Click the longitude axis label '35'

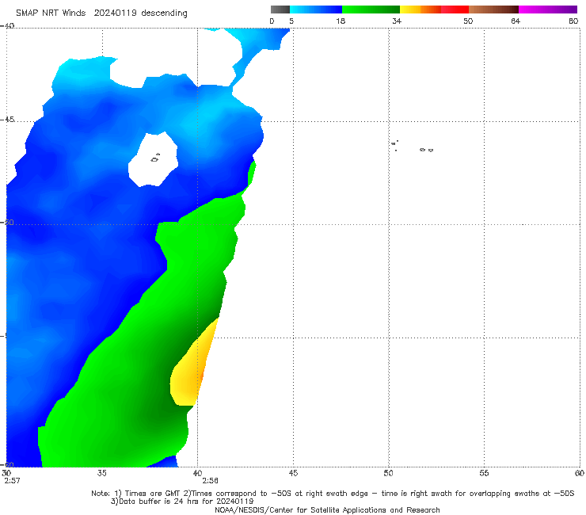click(102, 474)
